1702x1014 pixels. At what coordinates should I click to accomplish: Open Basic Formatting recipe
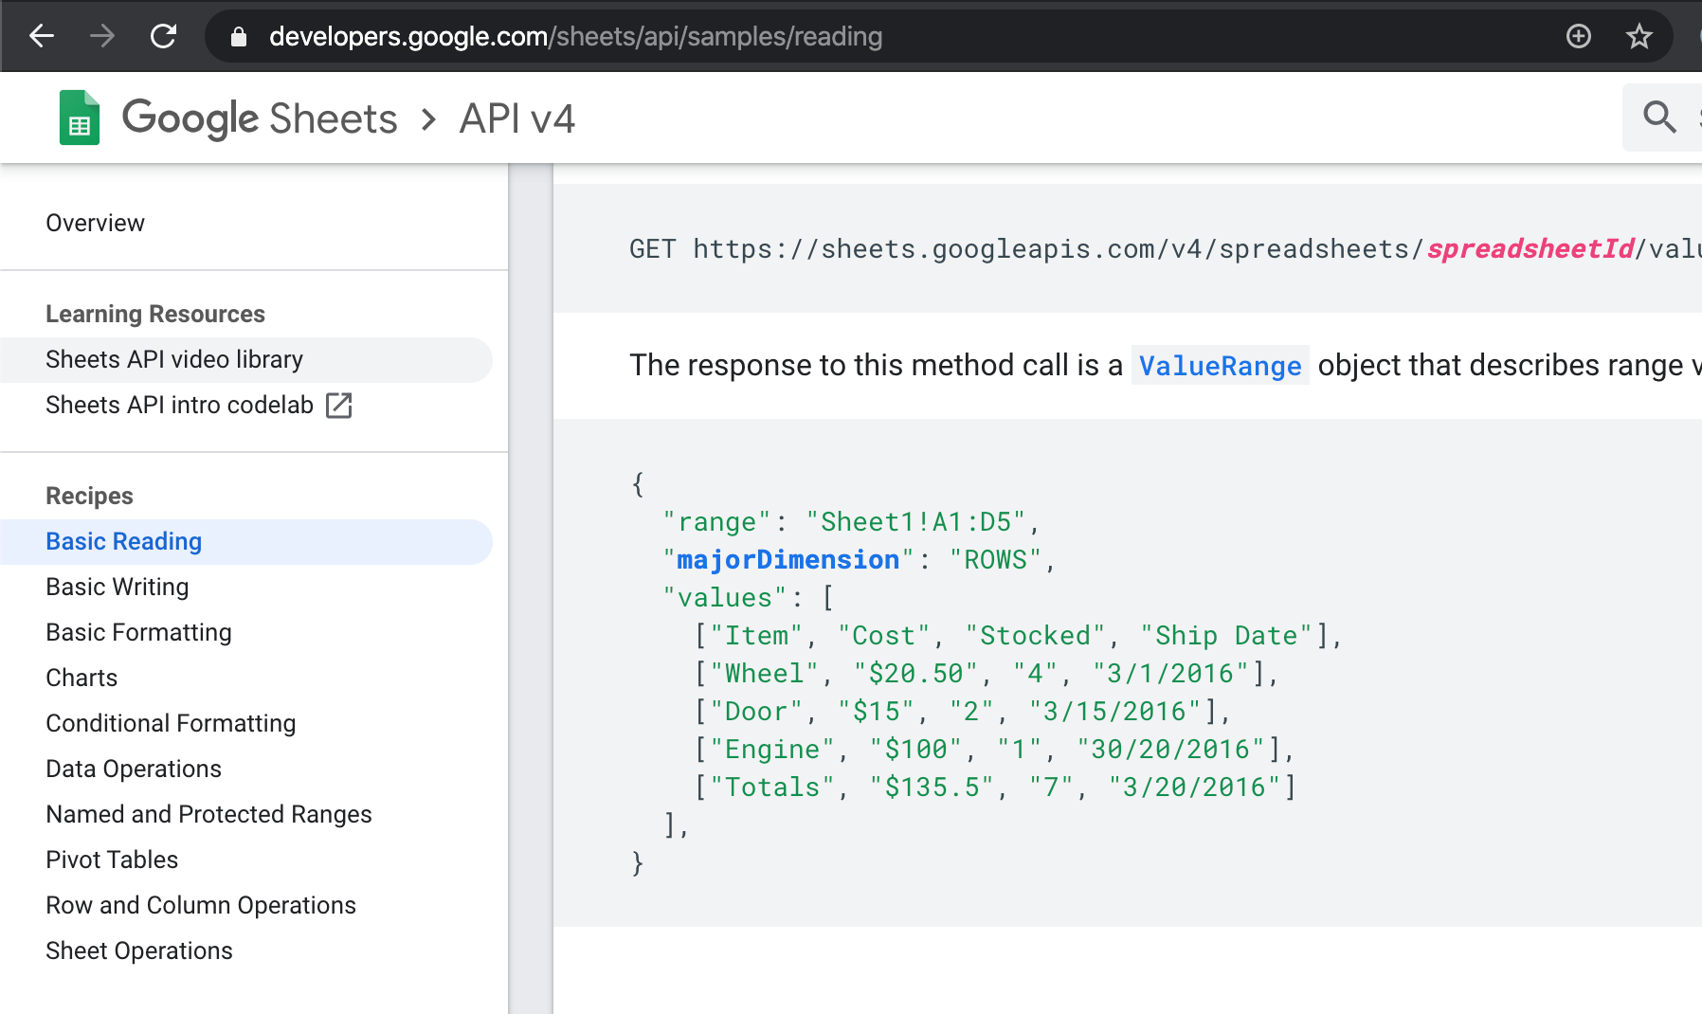point(139,632)
